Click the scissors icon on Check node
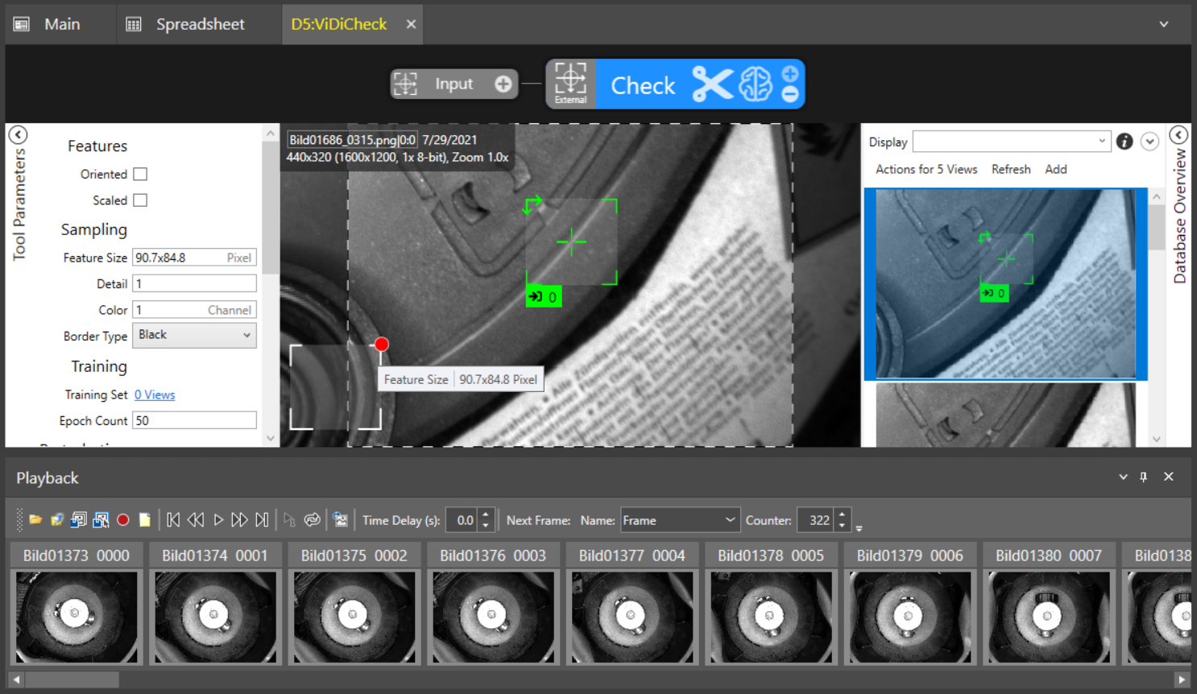The width and height of the screenshot is (1197, 694). point(712,85)
